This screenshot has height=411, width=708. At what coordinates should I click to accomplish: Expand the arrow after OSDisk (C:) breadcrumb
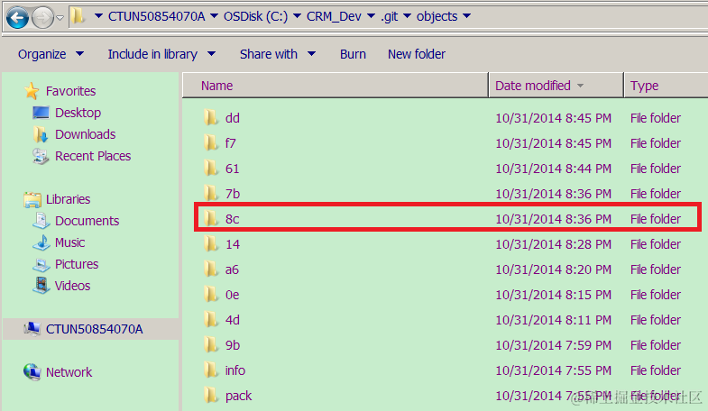point(297,16)
